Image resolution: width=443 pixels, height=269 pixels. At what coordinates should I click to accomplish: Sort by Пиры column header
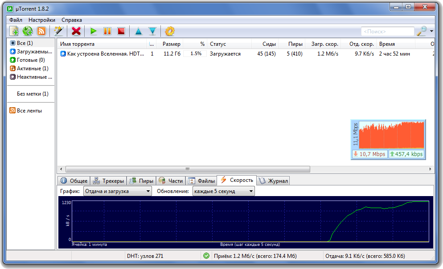[292, 44]
